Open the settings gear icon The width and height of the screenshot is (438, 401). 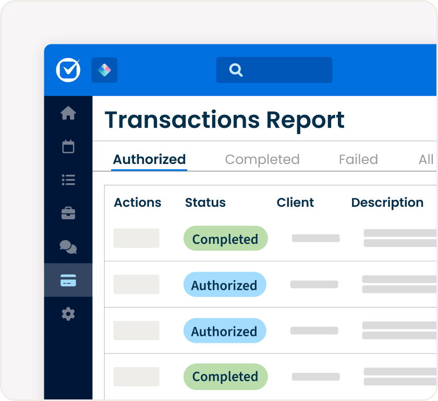[x=68, y=314]
